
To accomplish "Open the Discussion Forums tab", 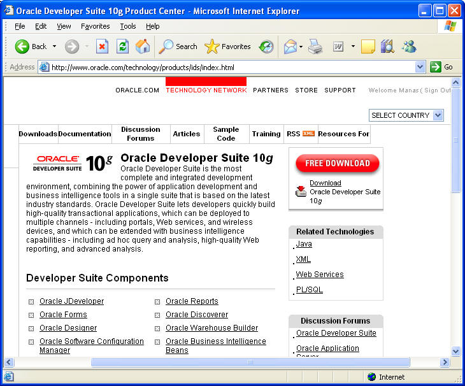I will pos(141,134).
